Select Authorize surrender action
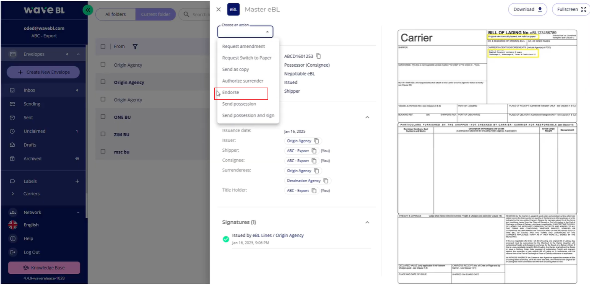 (x=248, y=81)
